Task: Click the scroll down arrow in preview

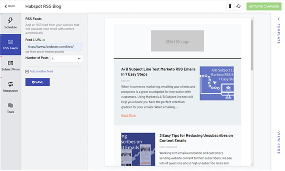Action: coord(252,164)
